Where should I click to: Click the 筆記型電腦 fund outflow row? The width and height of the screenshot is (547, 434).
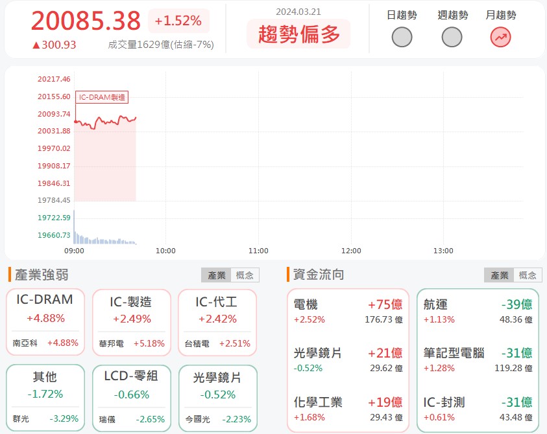pyautogui.click(x=478, y=360)
